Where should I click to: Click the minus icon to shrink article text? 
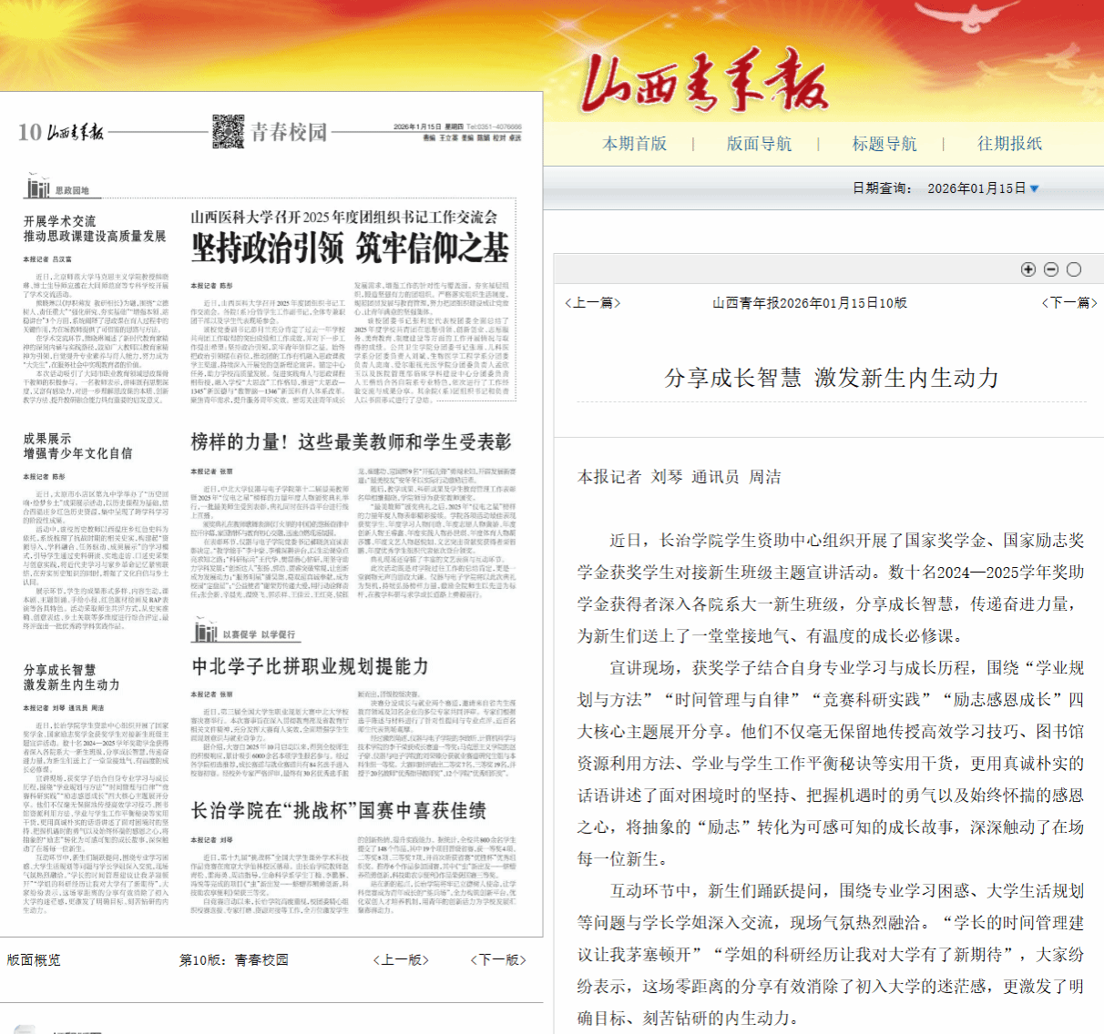point(1051,269)
